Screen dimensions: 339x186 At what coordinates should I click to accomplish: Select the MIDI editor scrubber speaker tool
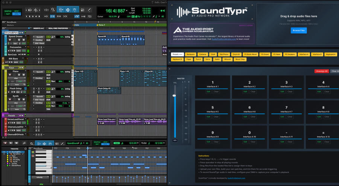coord(57,144)
